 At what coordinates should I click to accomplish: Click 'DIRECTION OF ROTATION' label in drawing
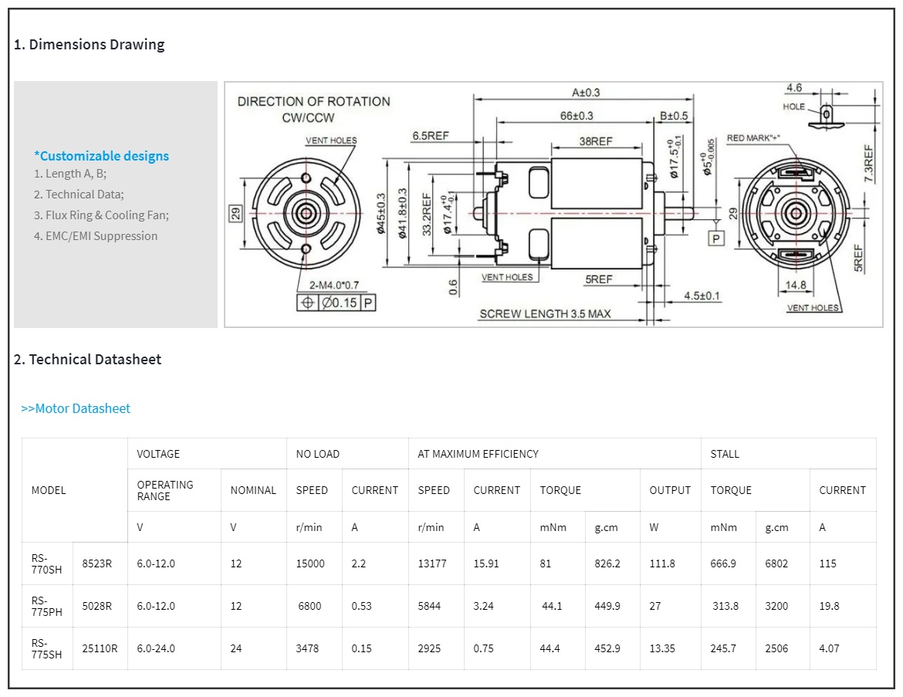tap(314, 101)
